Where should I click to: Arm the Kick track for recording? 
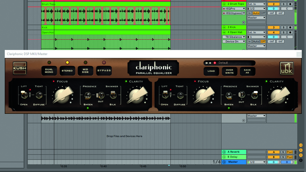(290, 27)
